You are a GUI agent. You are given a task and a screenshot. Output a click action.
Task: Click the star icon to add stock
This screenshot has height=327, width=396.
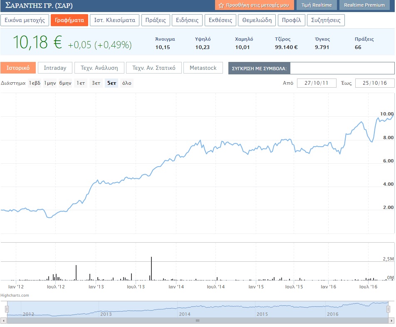point(221,5)
